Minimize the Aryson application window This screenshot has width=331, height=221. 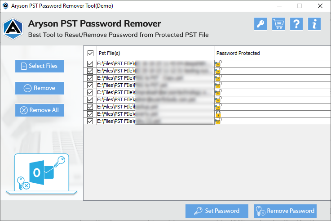[x=278, y=6]
